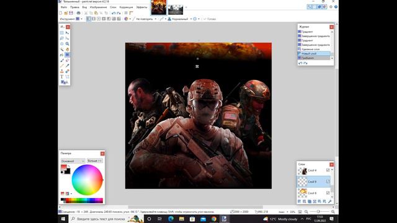Select the Color Picker eyedropper tool
The width and height of the screenshot is (397, 223).
coord(68,66)
